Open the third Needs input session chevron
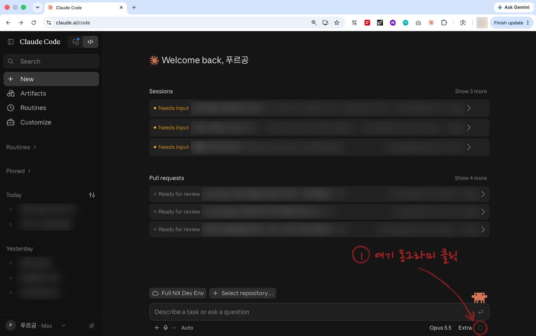Viewport: 536px width, 336px height. pyautogui.click(x=469, y=147)
